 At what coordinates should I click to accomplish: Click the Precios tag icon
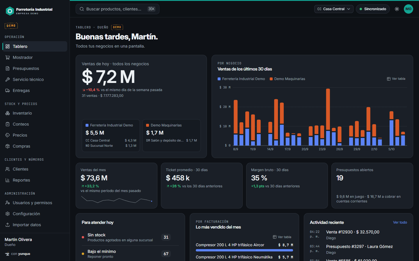(8, 135)
